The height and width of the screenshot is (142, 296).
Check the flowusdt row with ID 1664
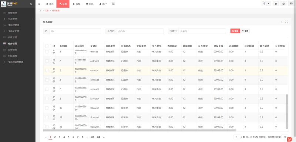(x=47, y=108)
